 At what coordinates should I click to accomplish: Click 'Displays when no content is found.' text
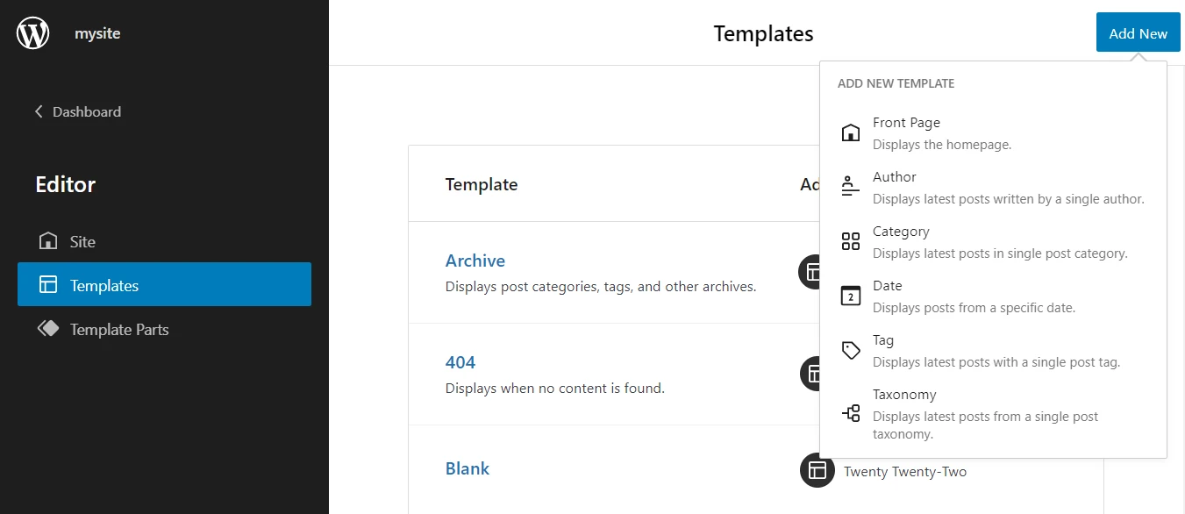coord(555,388)
